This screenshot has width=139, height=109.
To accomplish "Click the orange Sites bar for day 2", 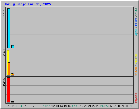I will click(x=13, y=74).
